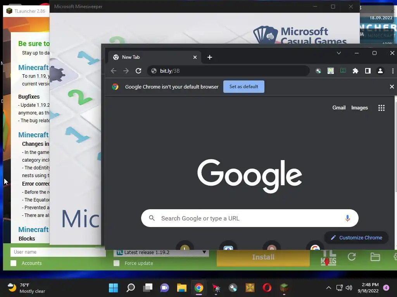Open the clock showing 2:48 PM

coord(368,288)
